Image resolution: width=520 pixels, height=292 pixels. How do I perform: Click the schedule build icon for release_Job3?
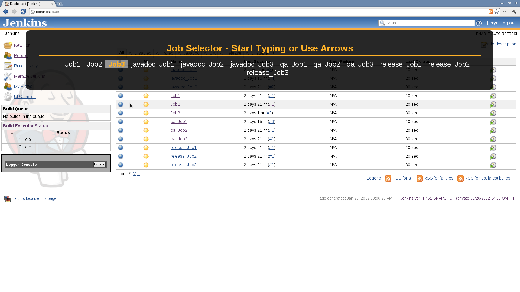pos(493,165)
